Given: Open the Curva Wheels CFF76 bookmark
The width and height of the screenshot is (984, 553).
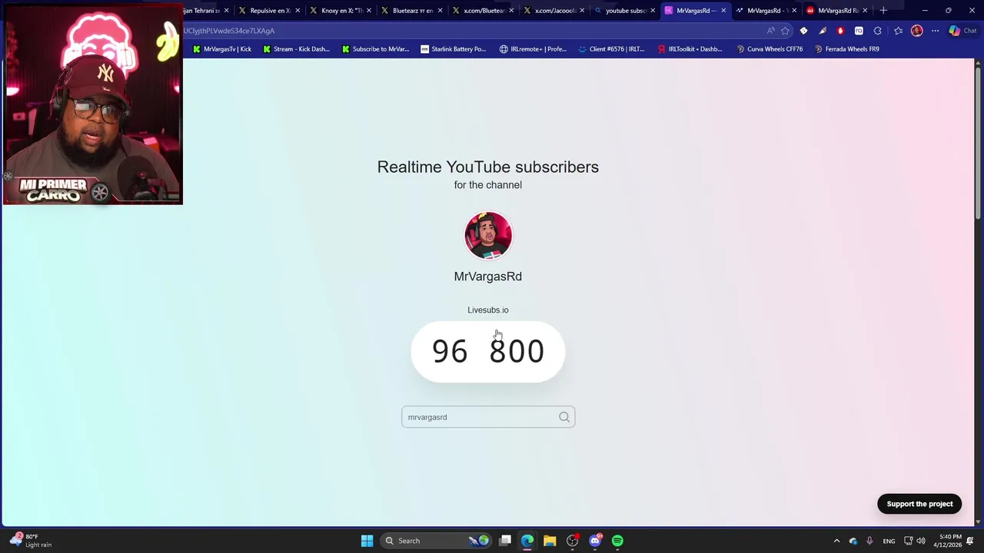Looking at the screenshot, I should 770,49.
